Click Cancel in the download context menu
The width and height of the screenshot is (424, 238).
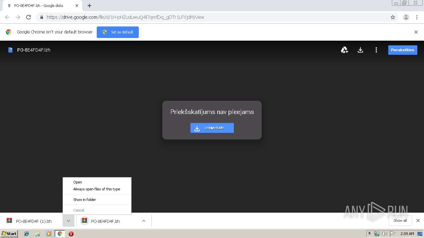tap(97, 210)
